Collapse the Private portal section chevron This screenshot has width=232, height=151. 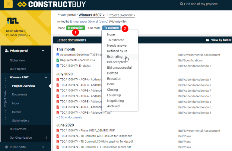[43, 51]
